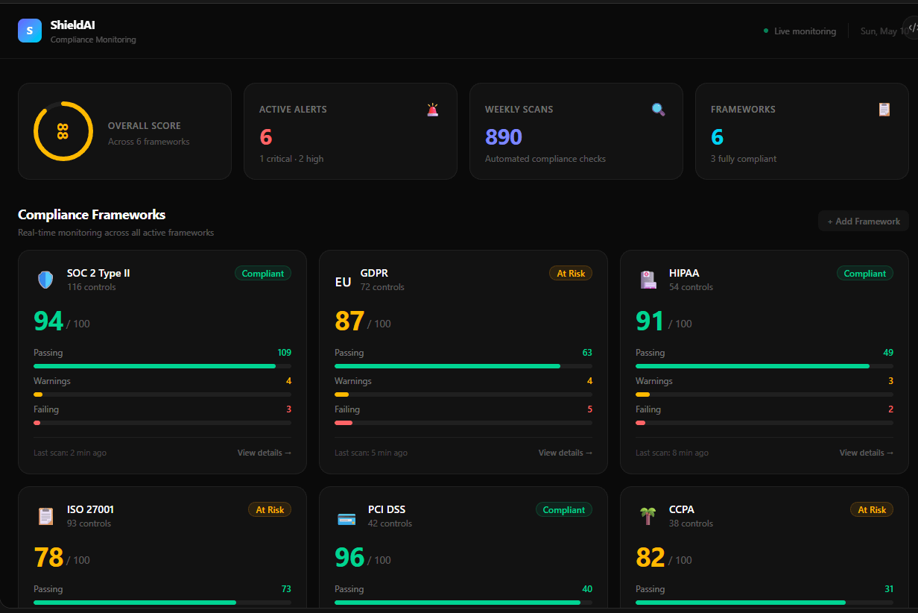The width and height of the screenshot is (918, 613).
Task: Click the Overall Score card
Action: [124, 131]
